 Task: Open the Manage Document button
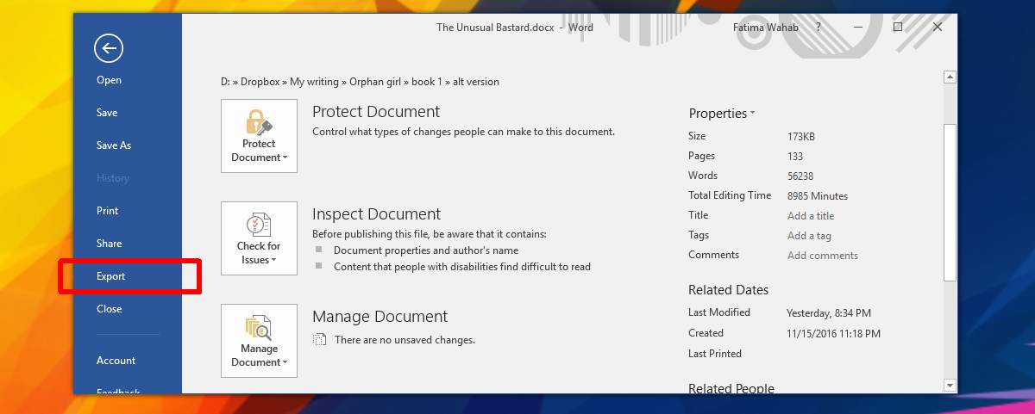click(x=259, y=341)
